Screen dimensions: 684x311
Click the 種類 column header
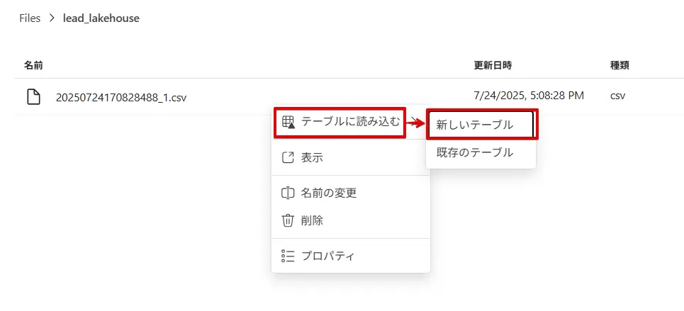click(x=619, y=65)
